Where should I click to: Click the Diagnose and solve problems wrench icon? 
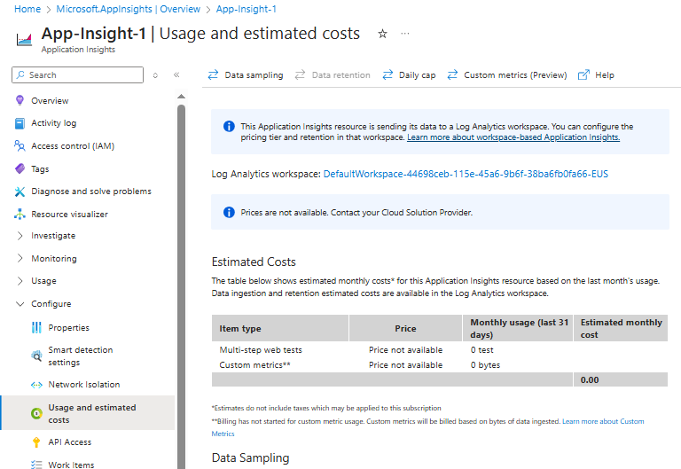[20, 192]
